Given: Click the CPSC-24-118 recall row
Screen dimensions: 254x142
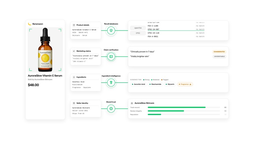Looking at the screenshot, I should pos(176,33).
